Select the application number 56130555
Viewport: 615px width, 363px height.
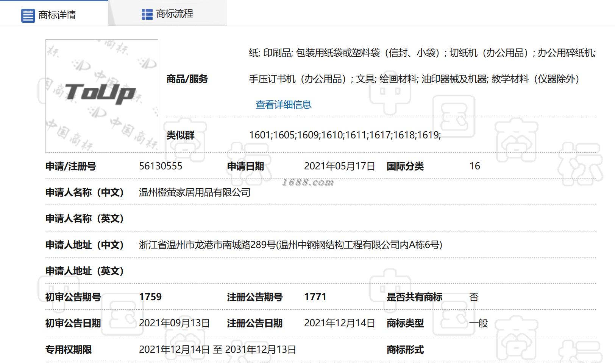(x=161, y=166)
